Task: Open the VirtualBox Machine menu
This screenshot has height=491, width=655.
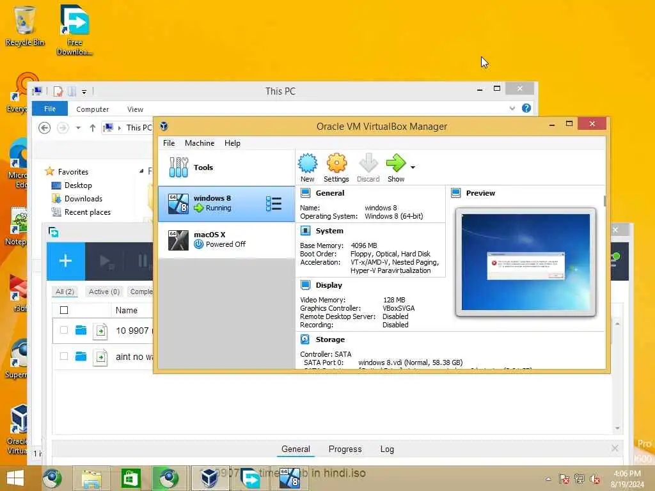Action: 200,143
